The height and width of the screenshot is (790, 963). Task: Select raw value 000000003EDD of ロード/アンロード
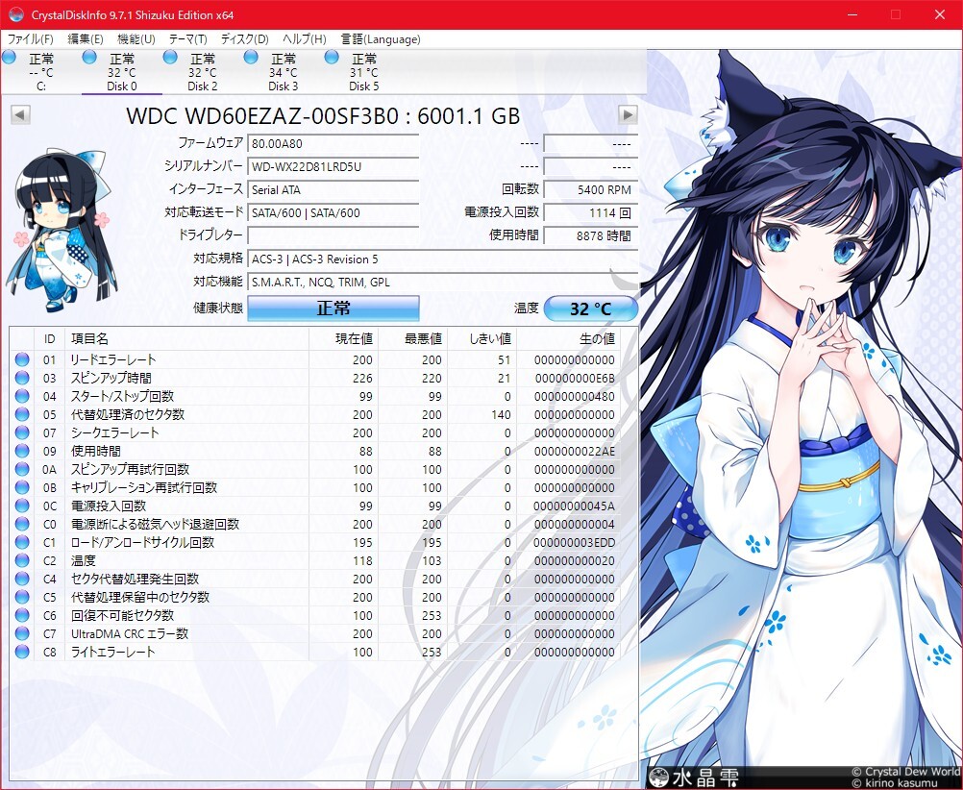[574, 542]
